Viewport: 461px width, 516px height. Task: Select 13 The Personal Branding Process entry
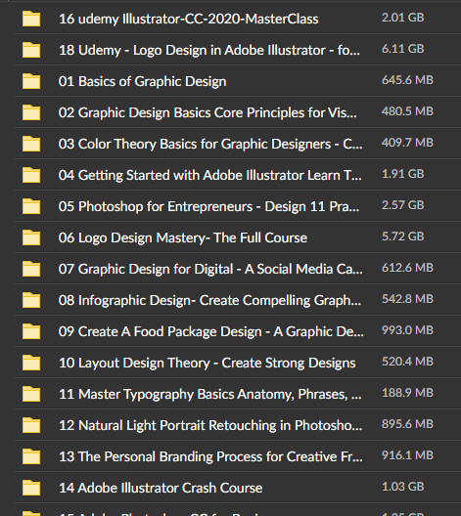[x=210, y=456]
